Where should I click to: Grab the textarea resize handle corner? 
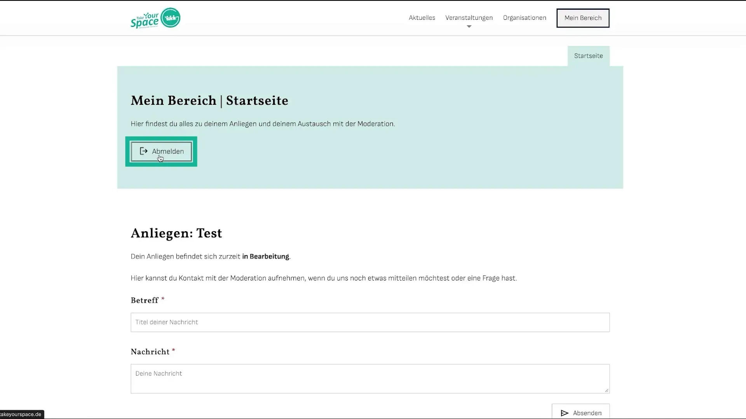click(x=607, y=390)
